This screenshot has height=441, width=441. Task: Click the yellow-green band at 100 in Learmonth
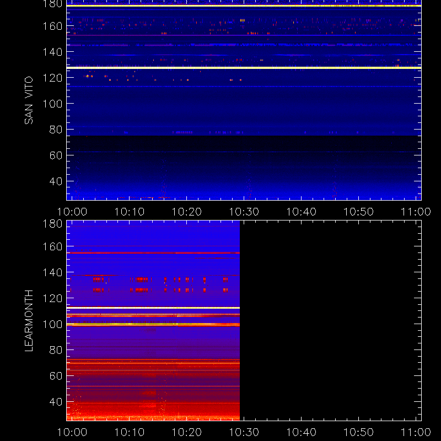click(153, 324)
